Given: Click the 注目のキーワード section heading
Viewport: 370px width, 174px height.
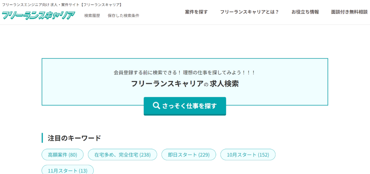Looking at the screenshot, I should [x=74, y=138].
